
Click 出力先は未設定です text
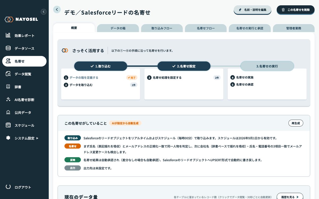point(98,168)
